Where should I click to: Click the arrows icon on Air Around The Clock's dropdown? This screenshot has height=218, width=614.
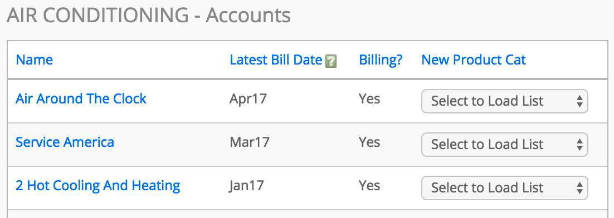(580, 102)
